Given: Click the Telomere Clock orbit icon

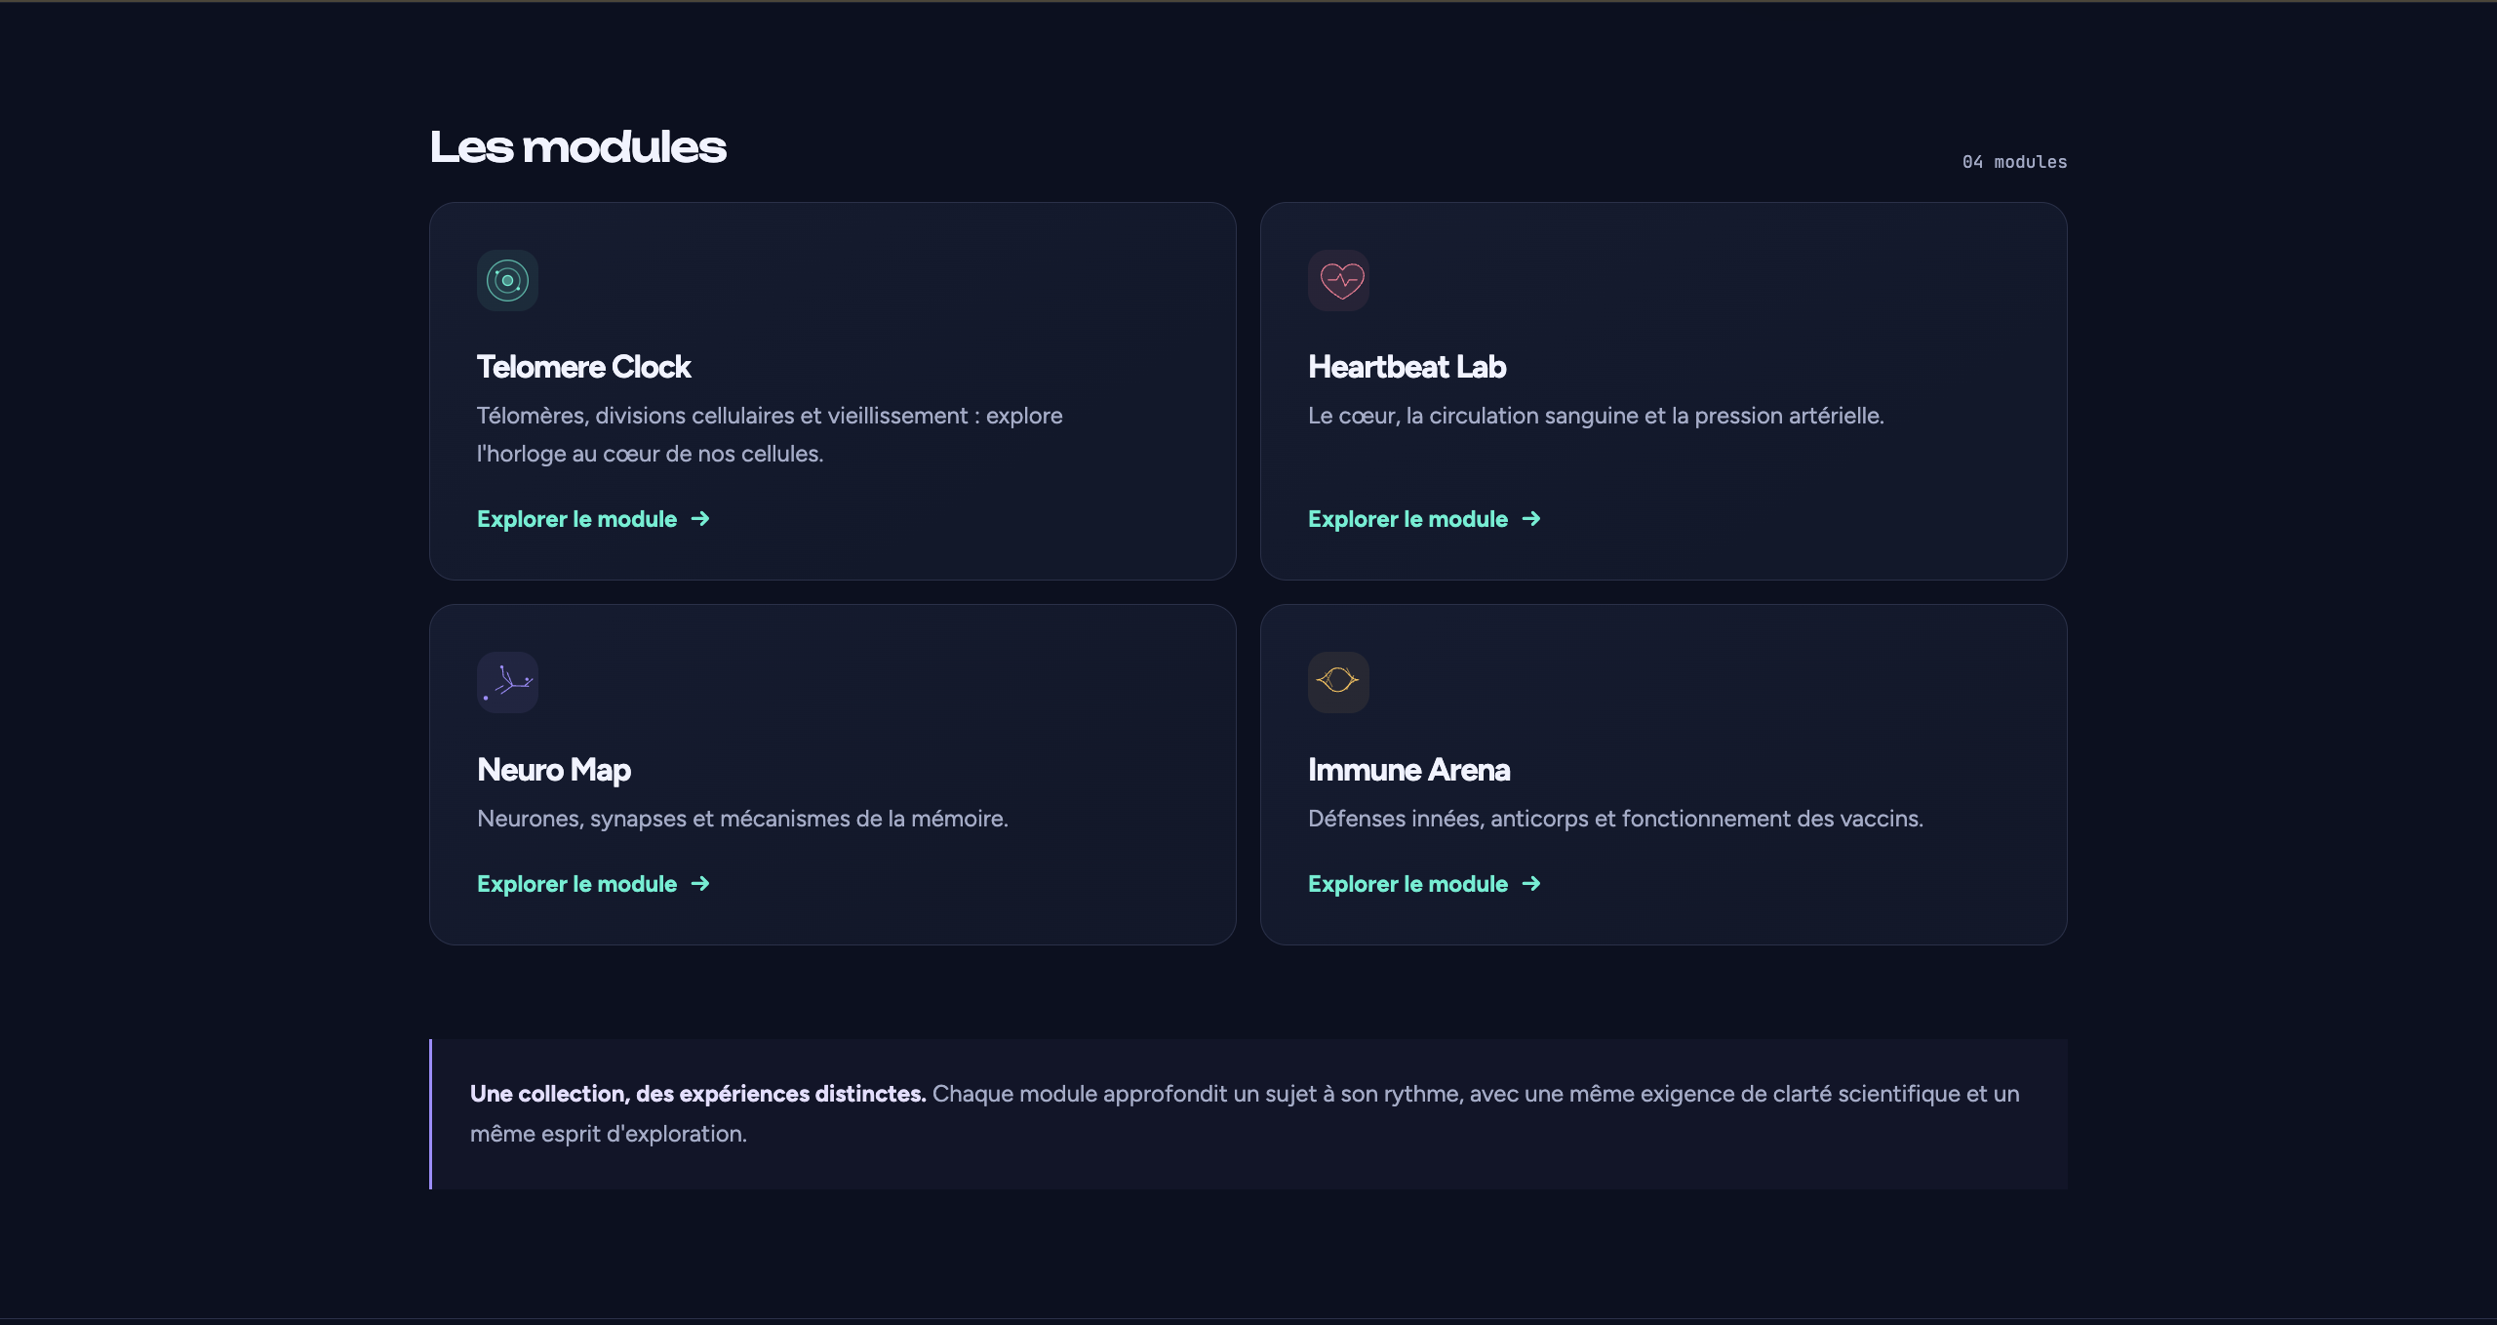Looking at the screenshot, I should tap(507, 281).
